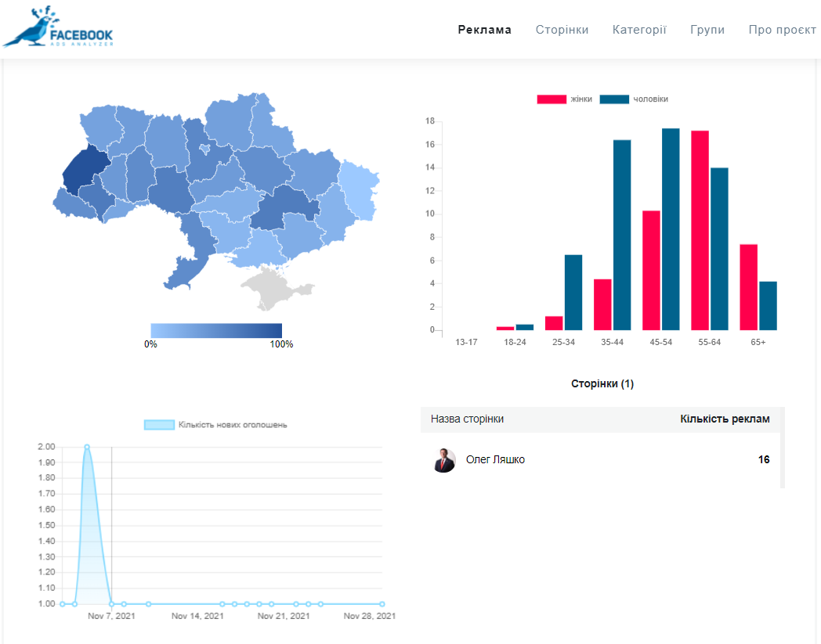Click the darkest western region on map
This screenshot has width=821, height=644.
point(81,169)
